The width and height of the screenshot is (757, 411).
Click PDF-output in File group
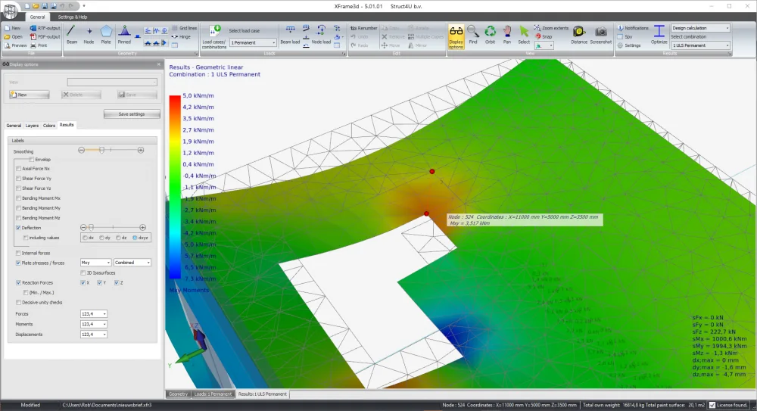[45, 36]
